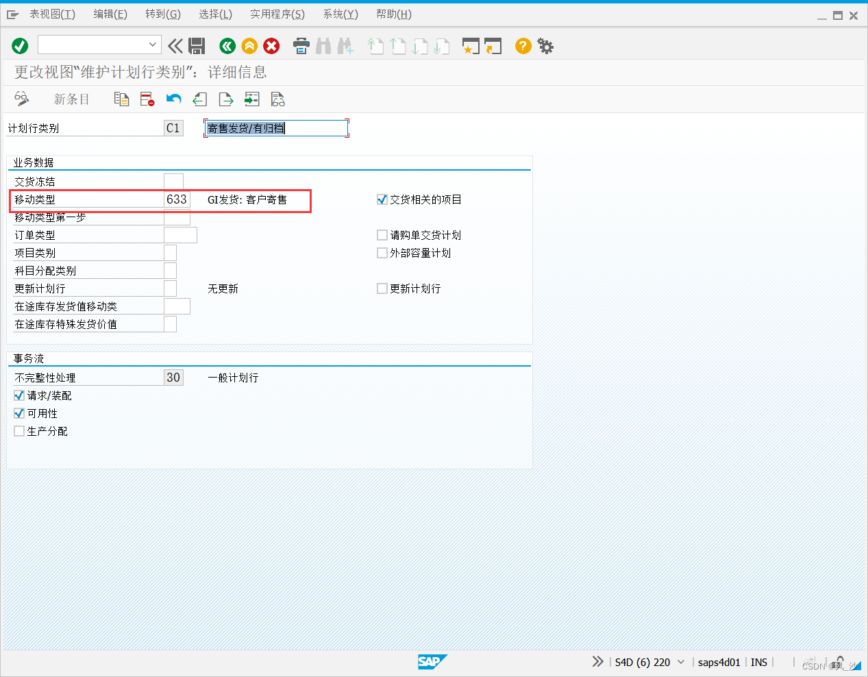868x677 pixels.
Task: Check the 生产分配 checkbox
Action: pyautogui.click(x=19, y=431)
